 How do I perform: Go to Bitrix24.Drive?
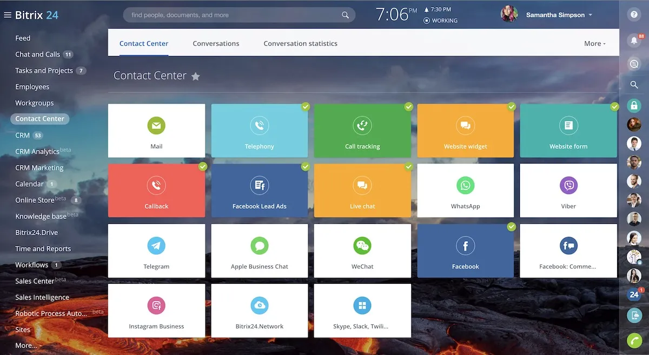click(36, 233)
